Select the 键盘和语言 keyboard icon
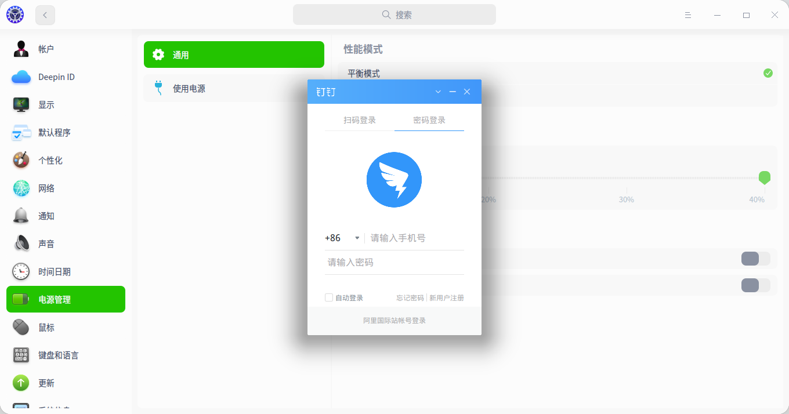Screen dimensions: 789x414 coord(21,355)
